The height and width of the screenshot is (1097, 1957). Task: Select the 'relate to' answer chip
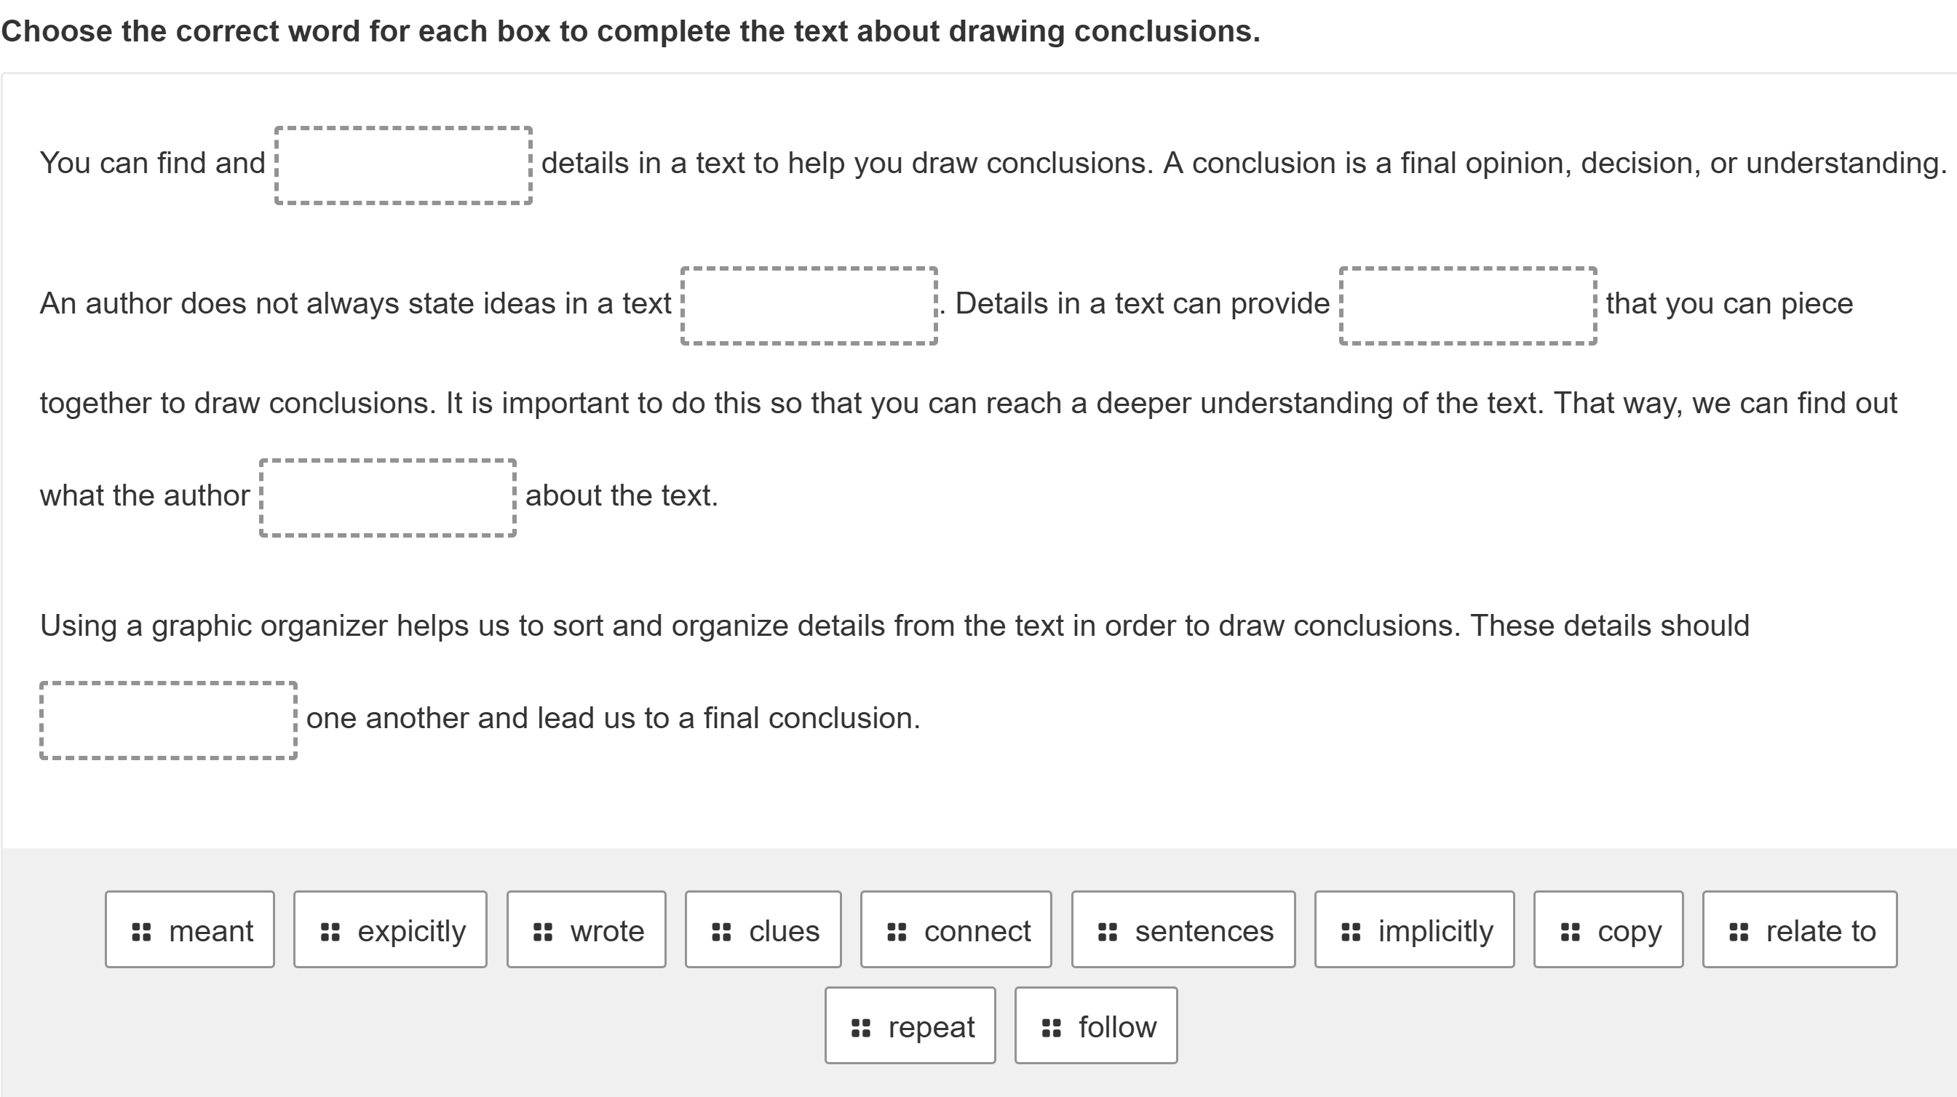(x=1799, y=930)
